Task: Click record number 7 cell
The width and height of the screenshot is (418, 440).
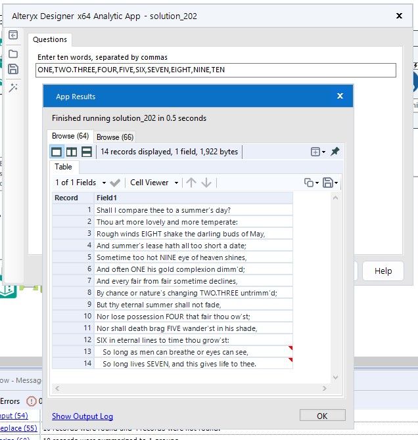Action: point(73,280)
